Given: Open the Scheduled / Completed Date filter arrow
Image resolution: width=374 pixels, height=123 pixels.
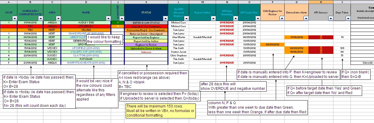Looking at the screenshot, I should pyautogui.click(x=41, y=19).
